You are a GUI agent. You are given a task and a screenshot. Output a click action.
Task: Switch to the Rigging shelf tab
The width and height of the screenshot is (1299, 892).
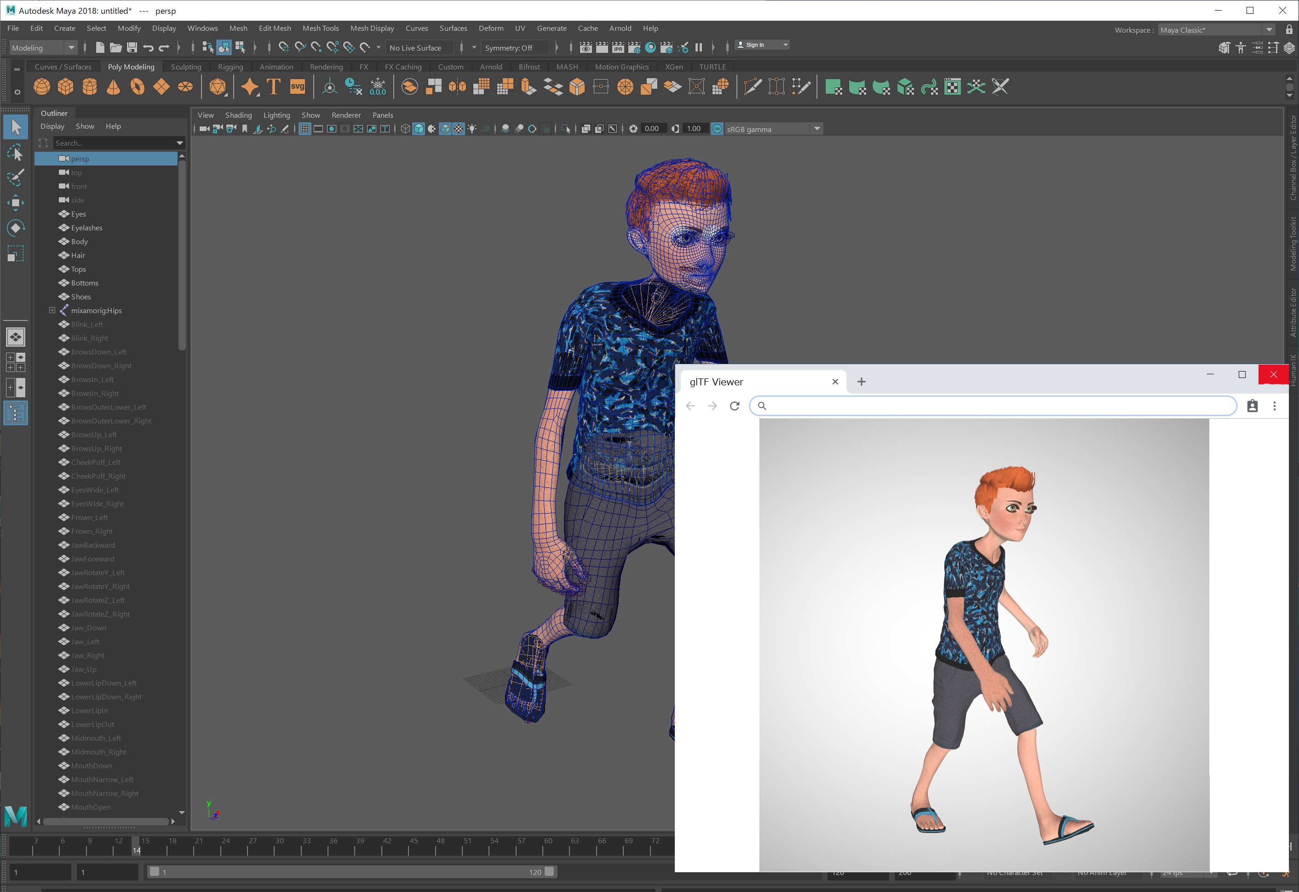click(230, 67)
